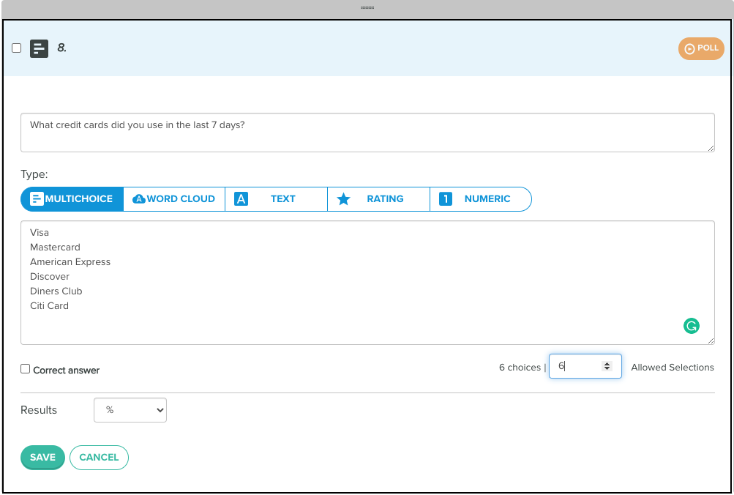Click the 'Type:' label
Screen dimensions: 734x495
(x=34, y=174)
